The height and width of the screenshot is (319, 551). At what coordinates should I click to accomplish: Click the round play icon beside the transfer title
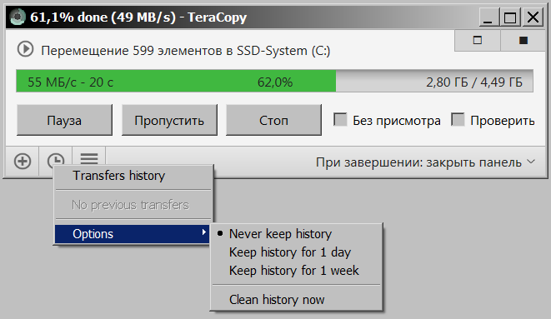click(26, 49)
